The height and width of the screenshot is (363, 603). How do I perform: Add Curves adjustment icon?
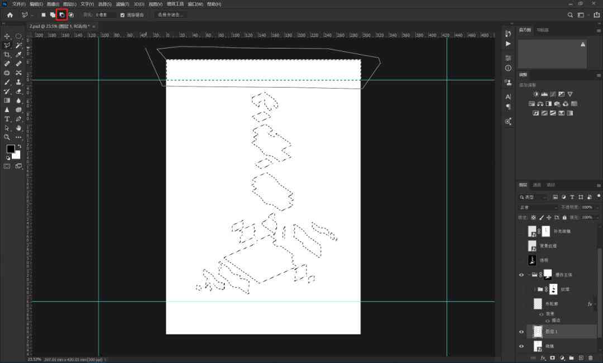(x=553, y=94)
